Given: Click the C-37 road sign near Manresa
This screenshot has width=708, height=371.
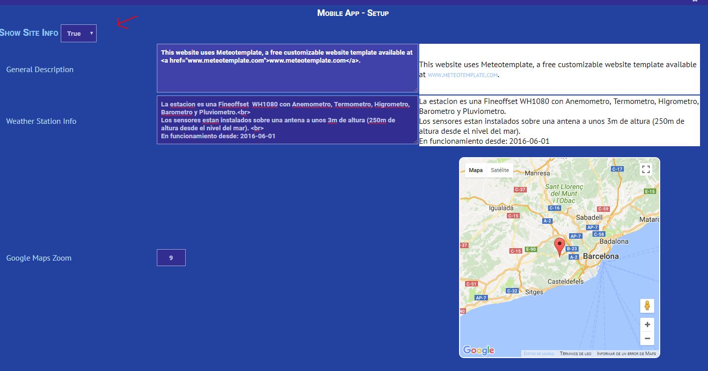Looking at the screenshot, I should click(x=520, y=189).
